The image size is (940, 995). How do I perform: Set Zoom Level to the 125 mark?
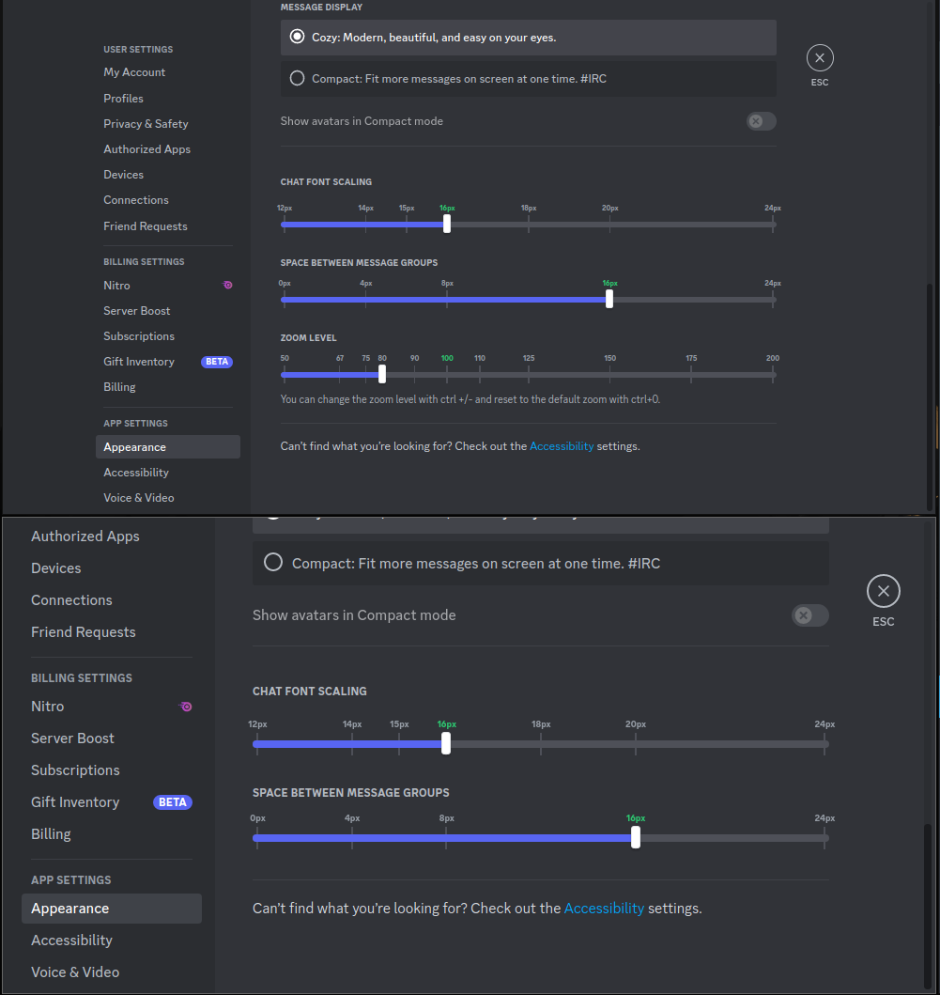tap(529, 374)
